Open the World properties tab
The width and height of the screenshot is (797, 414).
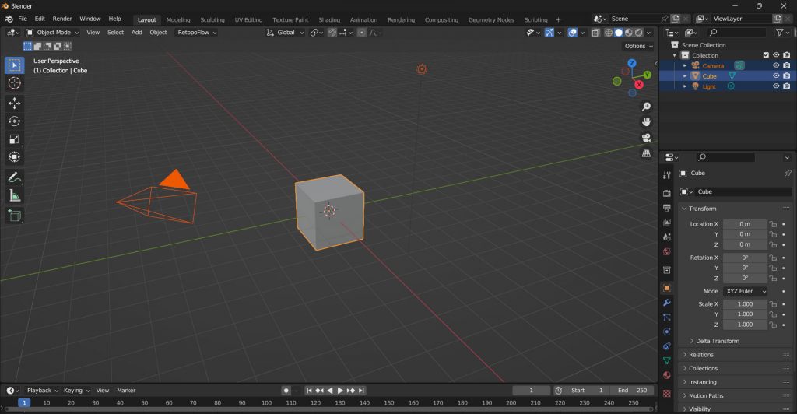[x=667, y=251]
